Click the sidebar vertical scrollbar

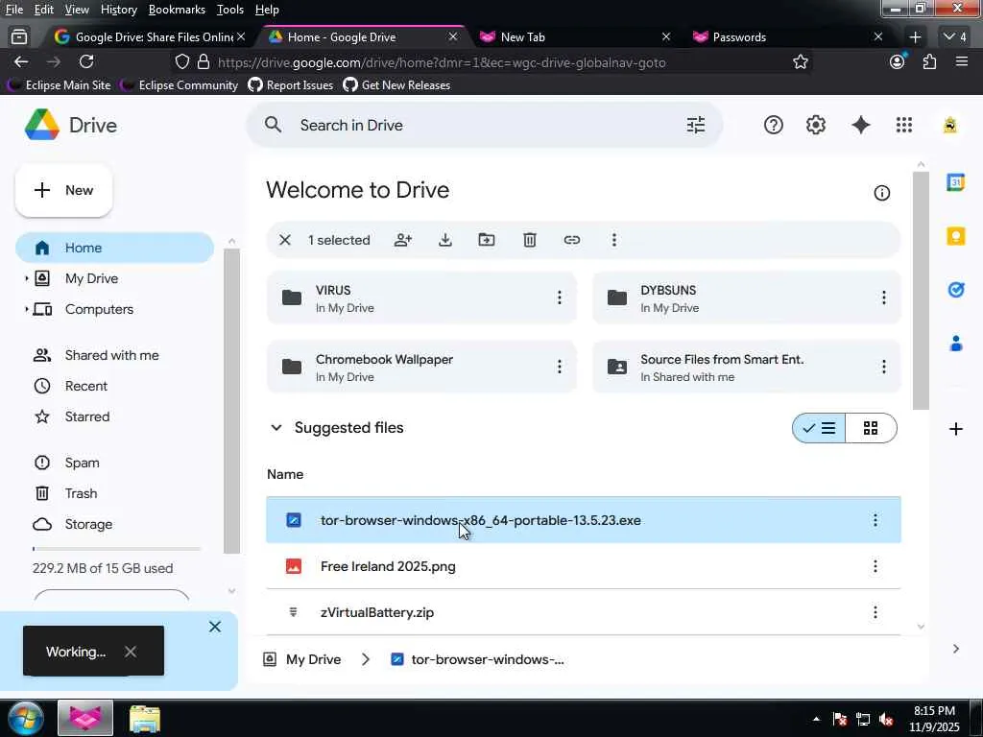point(232,401)
